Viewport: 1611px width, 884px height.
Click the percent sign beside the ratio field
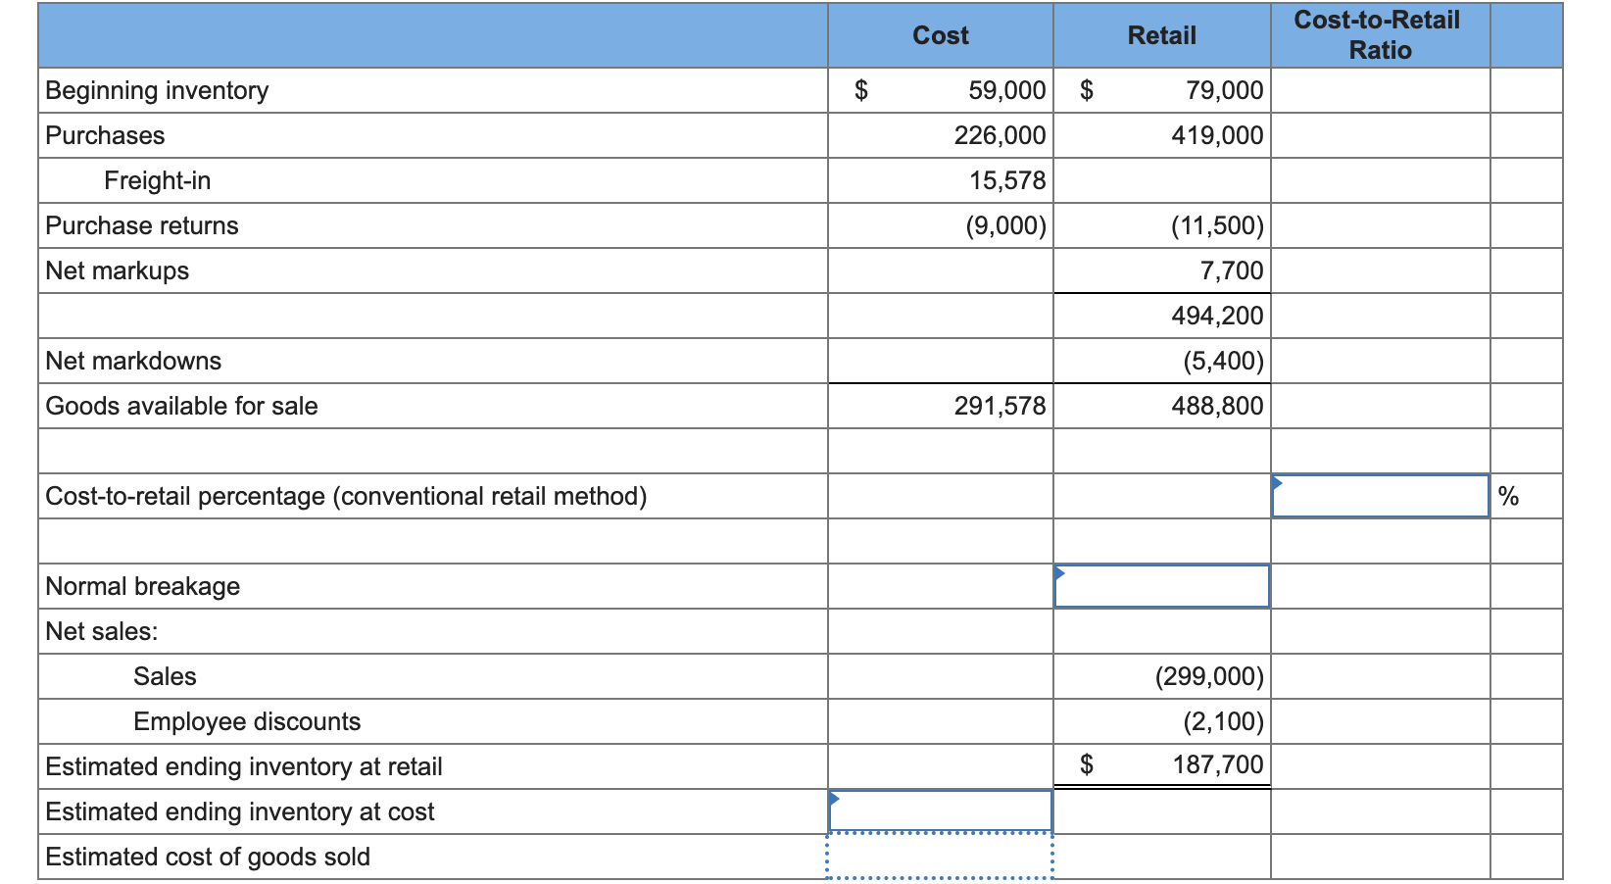click(1508, 496)
